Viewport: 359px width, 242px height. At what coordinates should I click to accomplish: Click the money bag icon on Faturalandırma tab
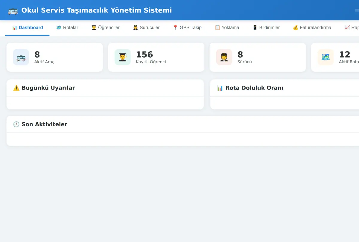pos(296,27)
